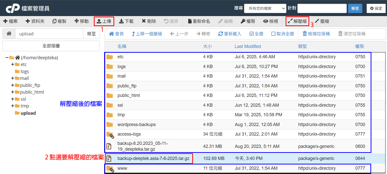Click 全選 to select all files
The image size is (387, 174).
[x=256, y=34]
